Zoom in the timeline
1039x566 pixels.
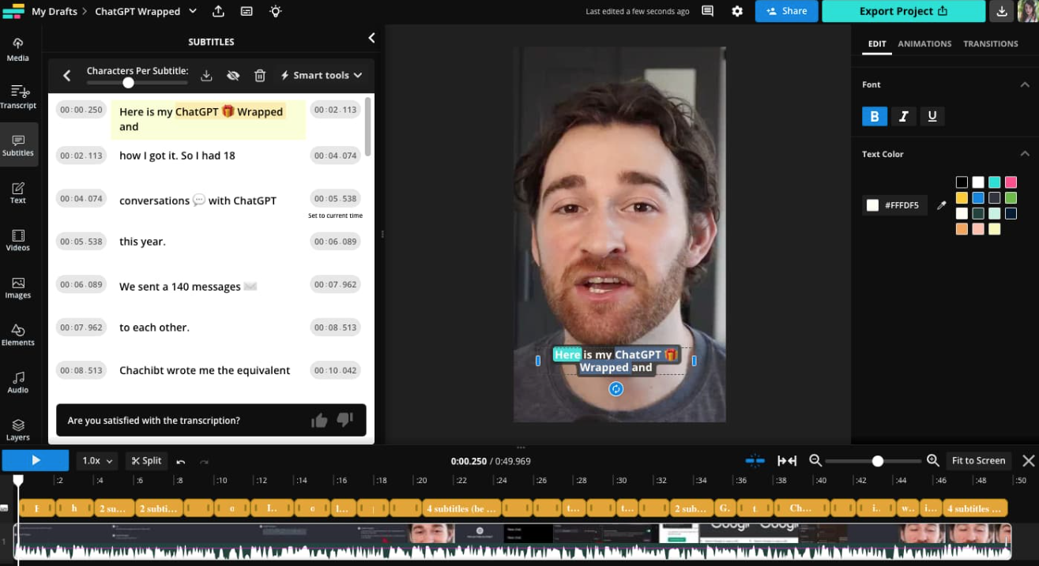tap(932, 460)
